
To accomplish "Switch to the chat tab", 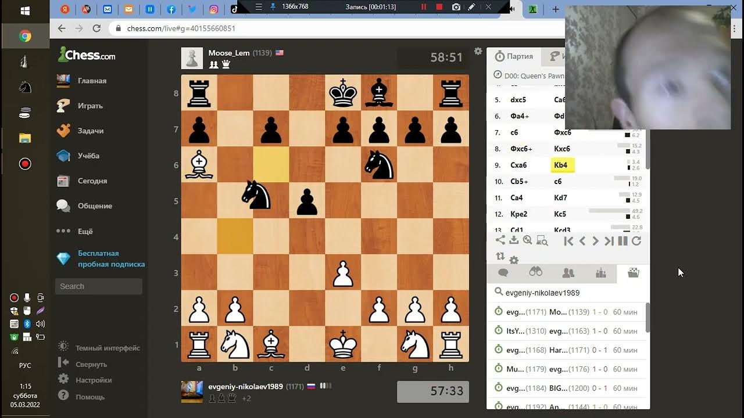I will coord(503,273).
